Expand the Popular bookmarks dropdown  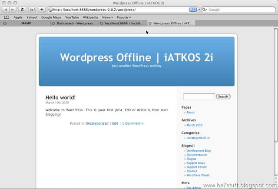(123, 17)
